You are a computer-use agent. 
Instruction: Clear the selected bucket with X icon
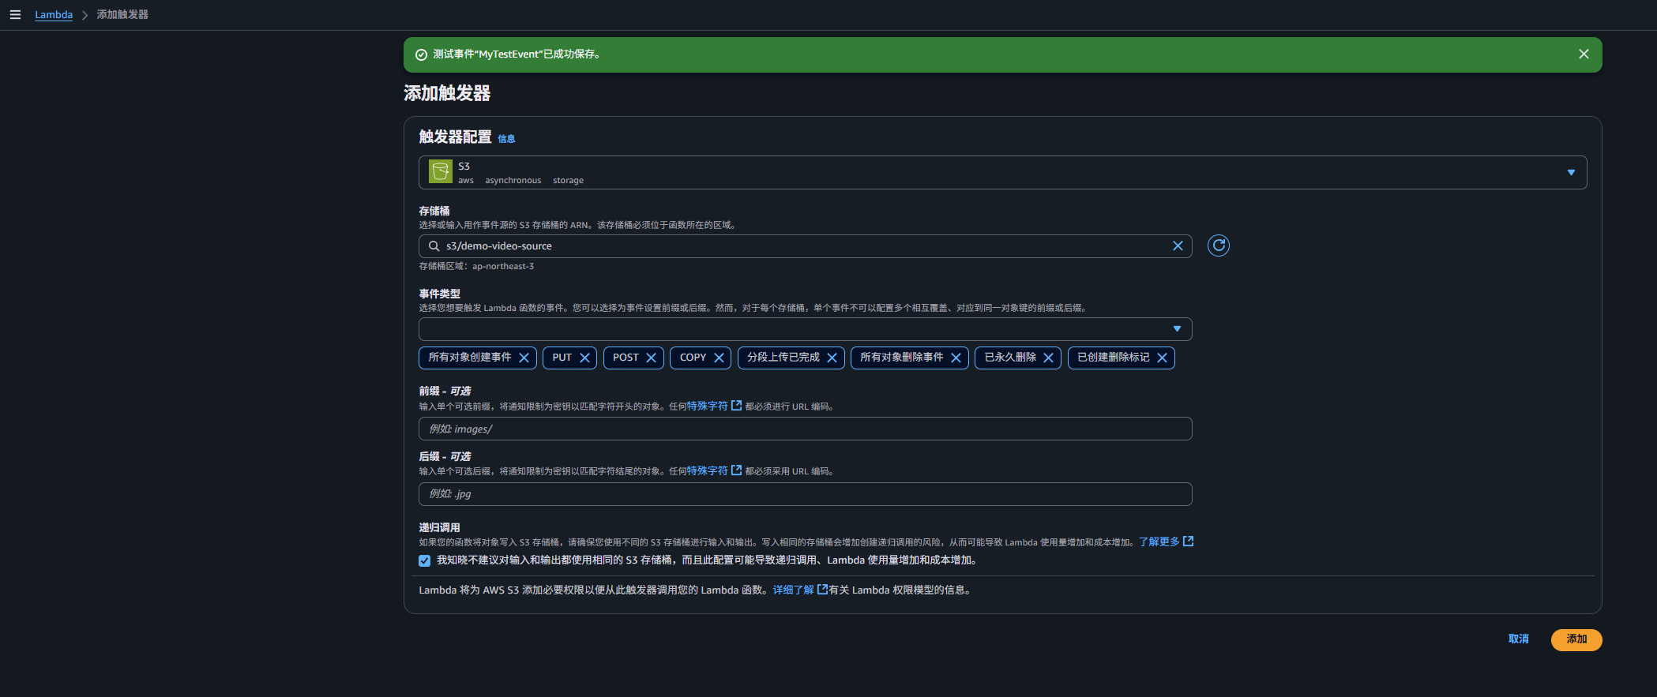[1178, 246]
